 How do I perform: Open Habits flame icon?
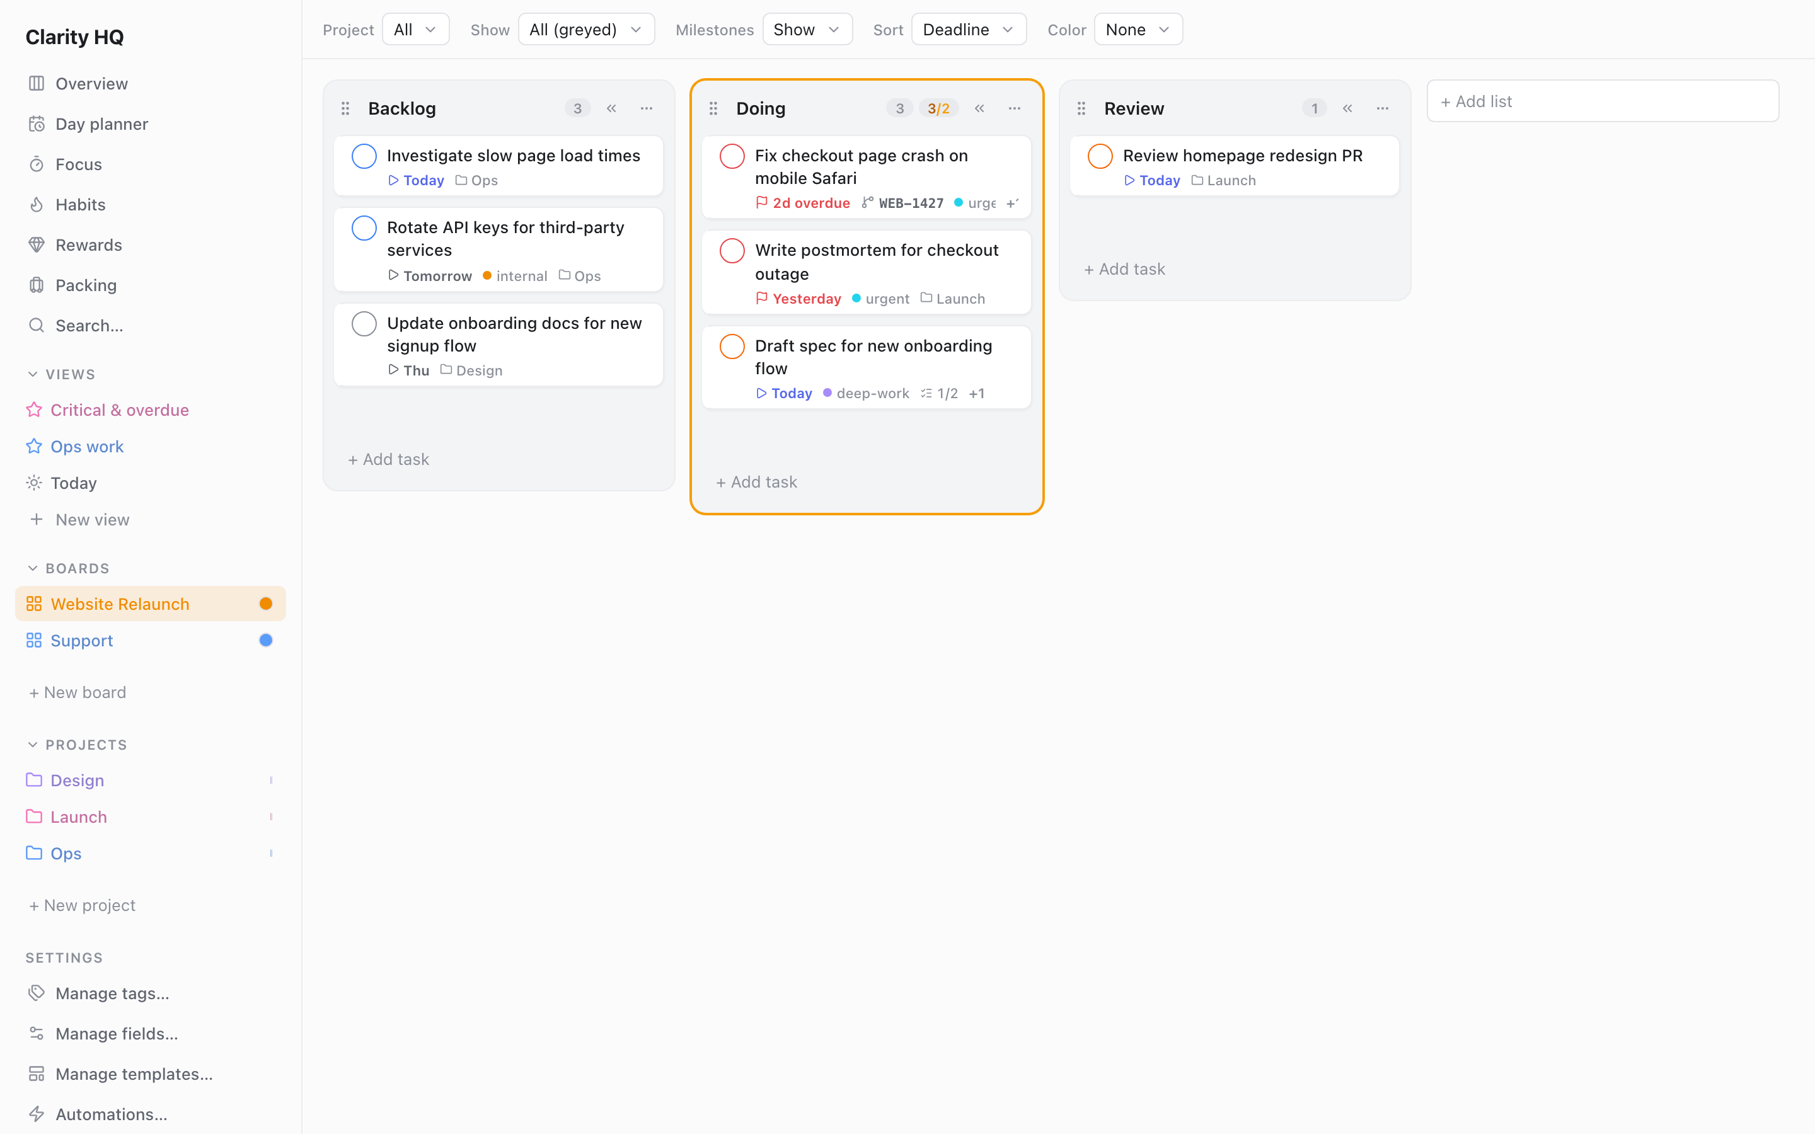click(x=36, y=205)
